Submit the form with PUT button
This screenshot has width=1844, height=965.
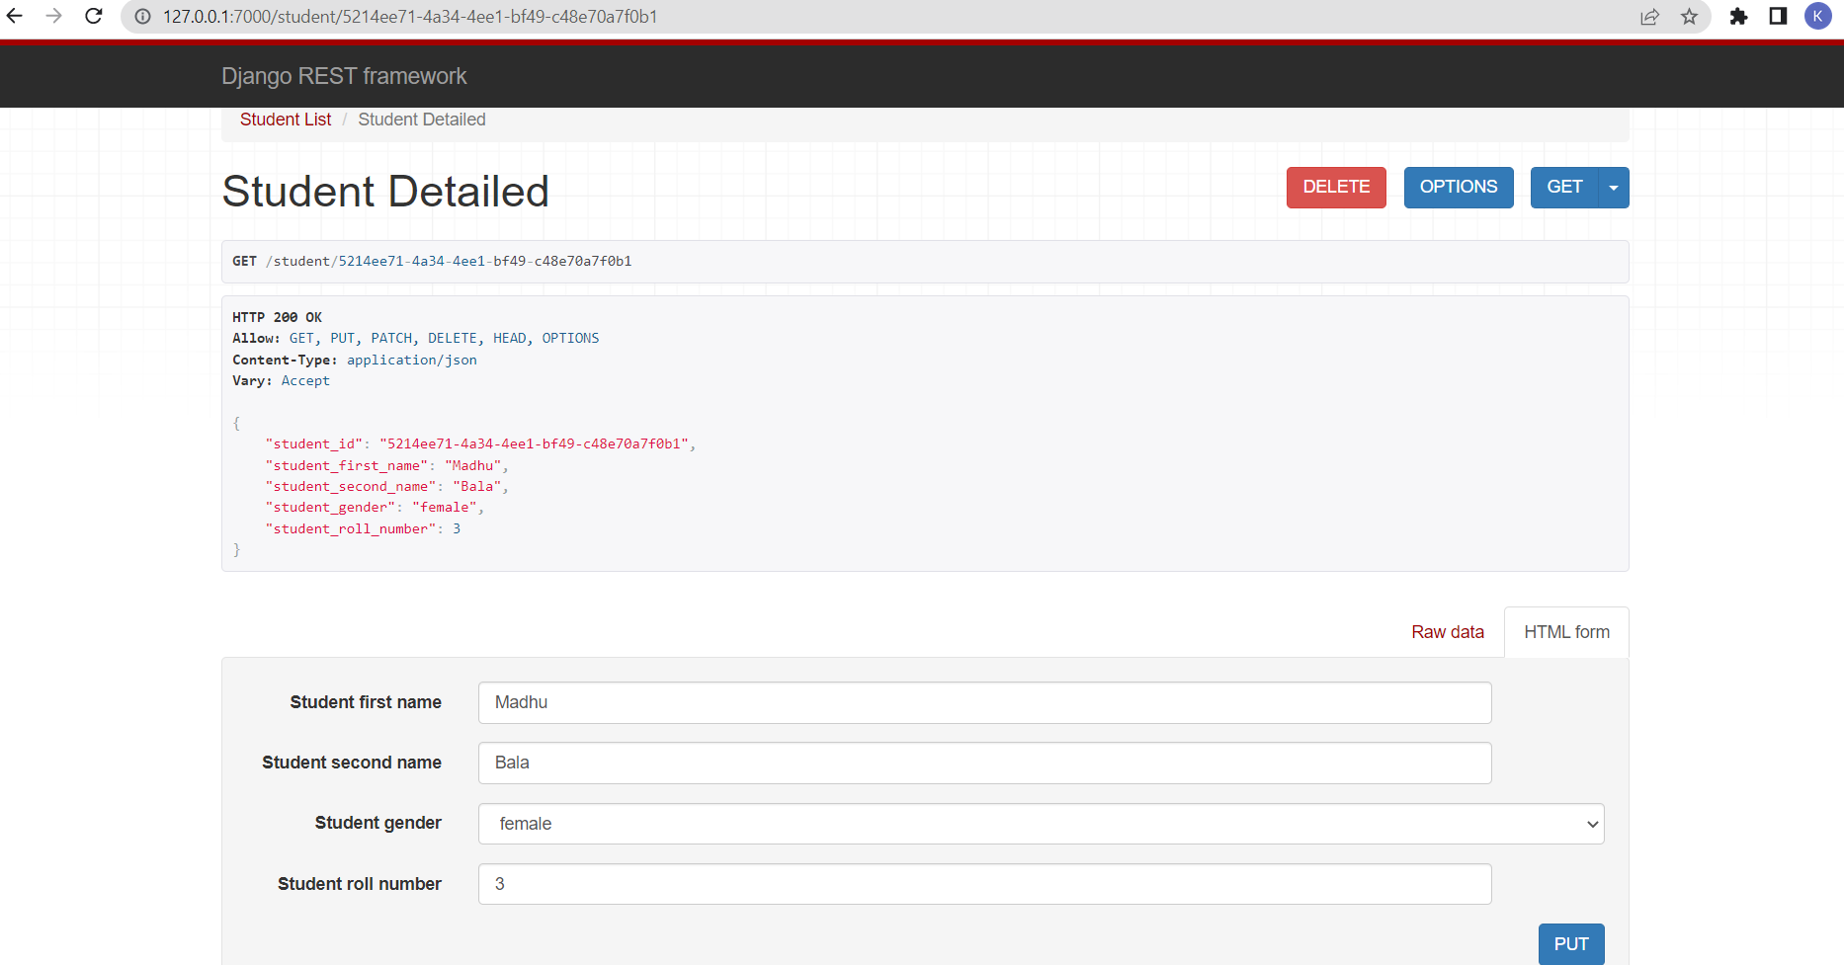pyautogui.click(x=1570, y=944)
